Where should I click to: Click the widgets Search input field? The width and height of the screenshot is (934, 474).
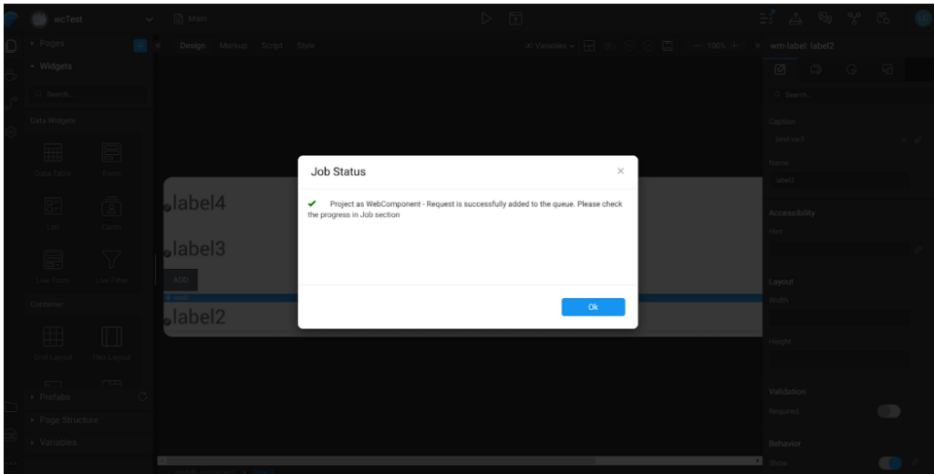pos(88,94)
